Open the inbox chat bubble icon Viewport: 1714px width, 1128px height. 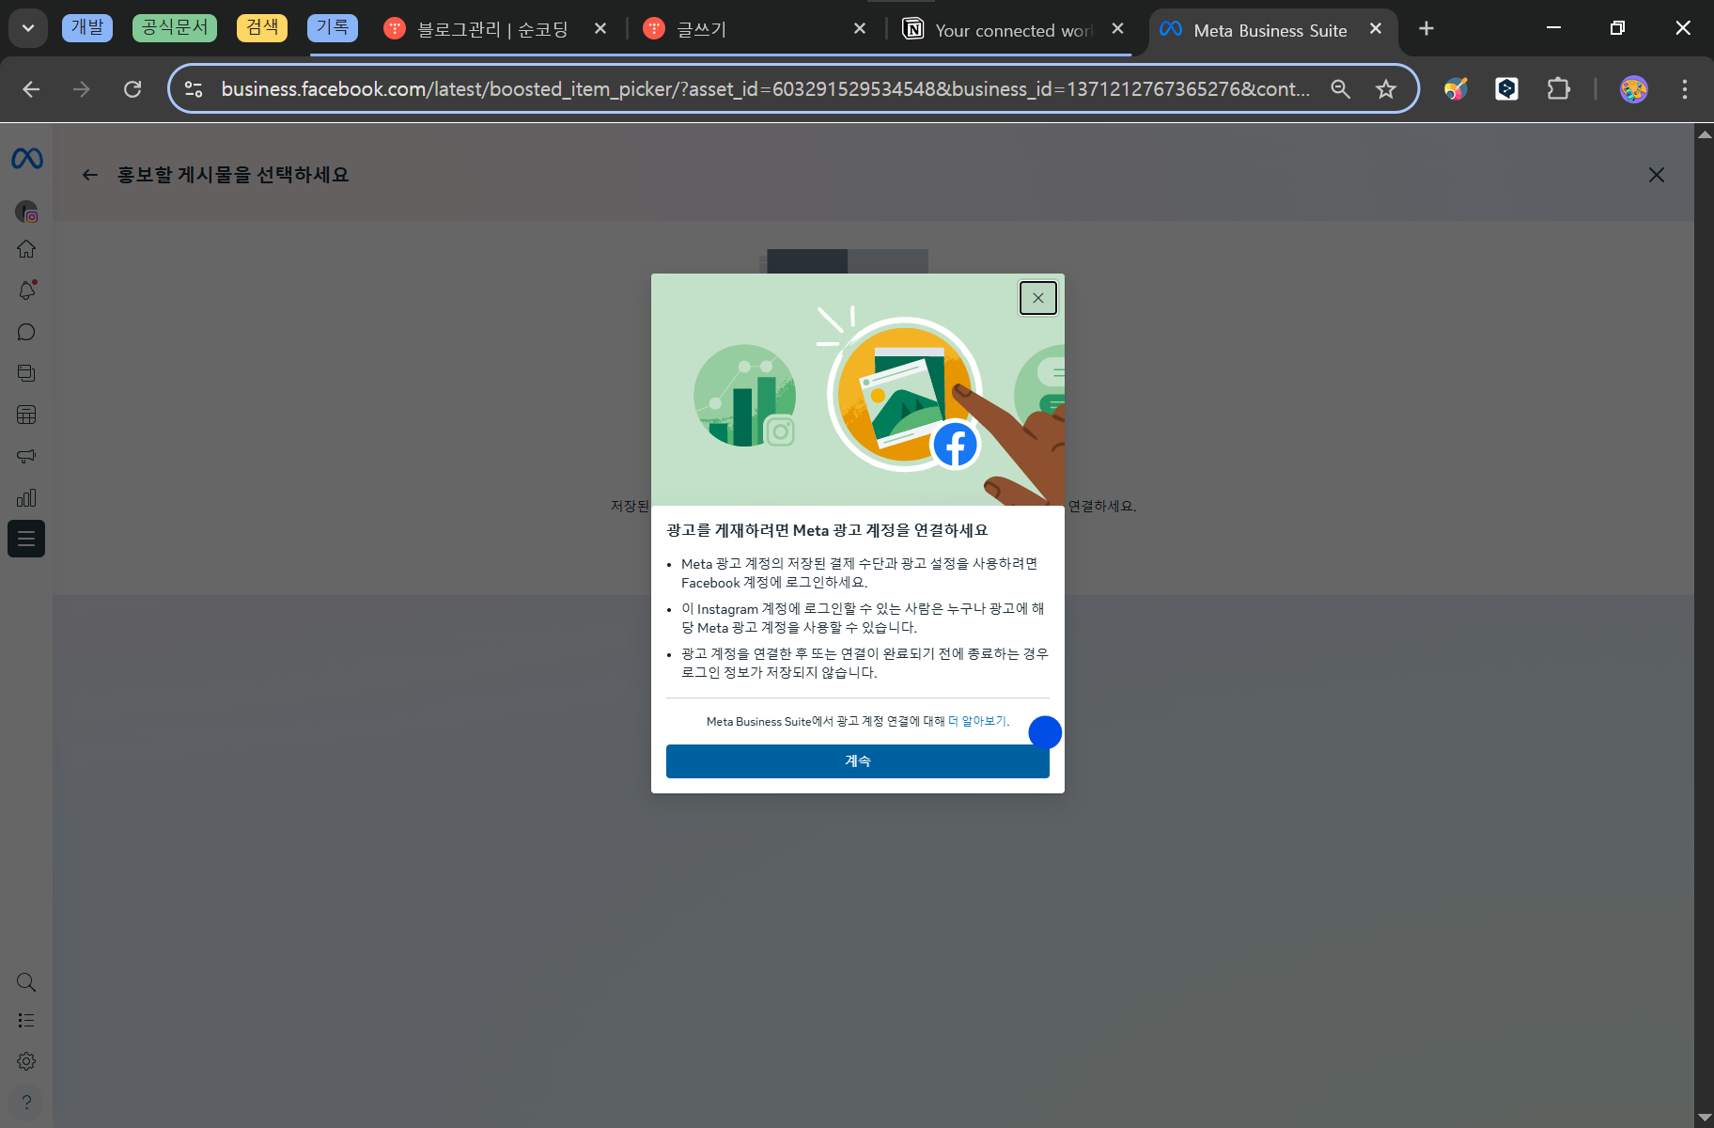click(x=26, y=332)
